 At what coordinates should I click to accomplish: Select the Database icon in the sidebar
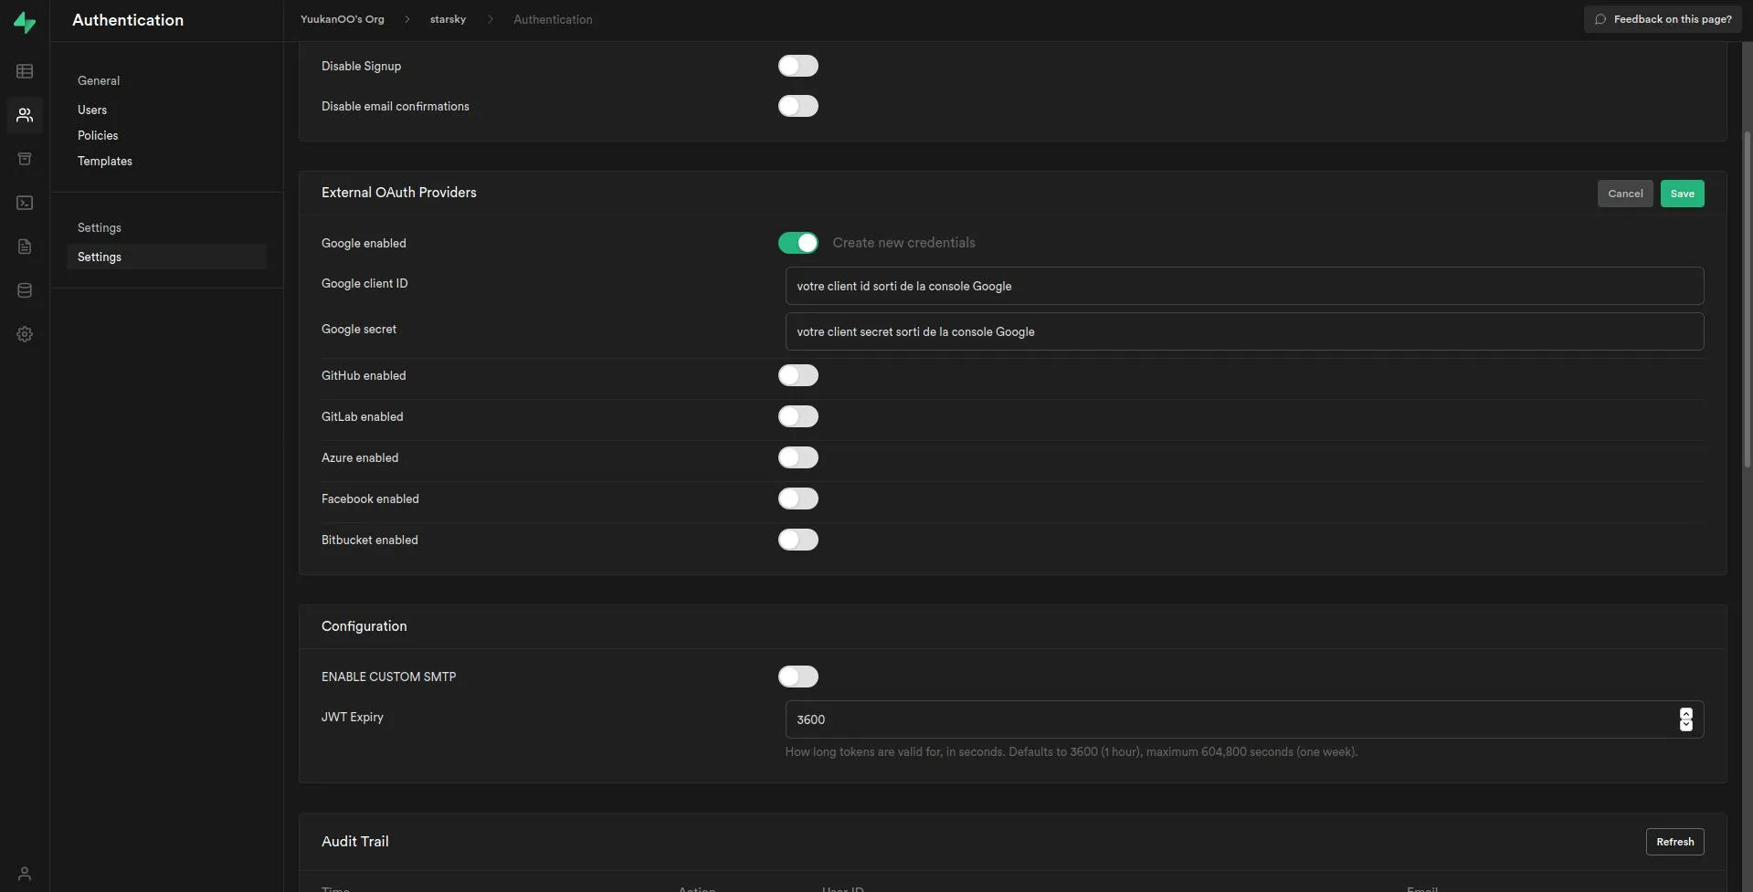25,289
